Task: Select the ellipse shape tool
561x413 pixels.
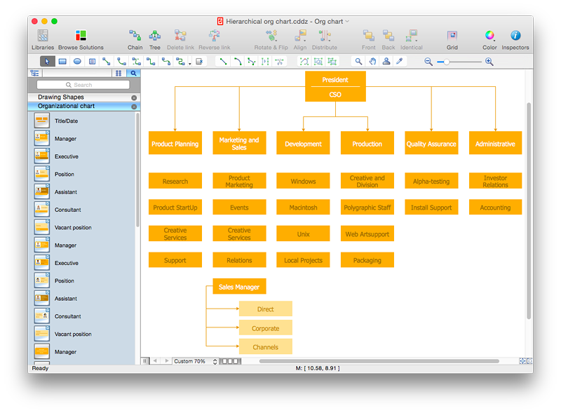Action: pyautogui.click(x=77, y=62)
